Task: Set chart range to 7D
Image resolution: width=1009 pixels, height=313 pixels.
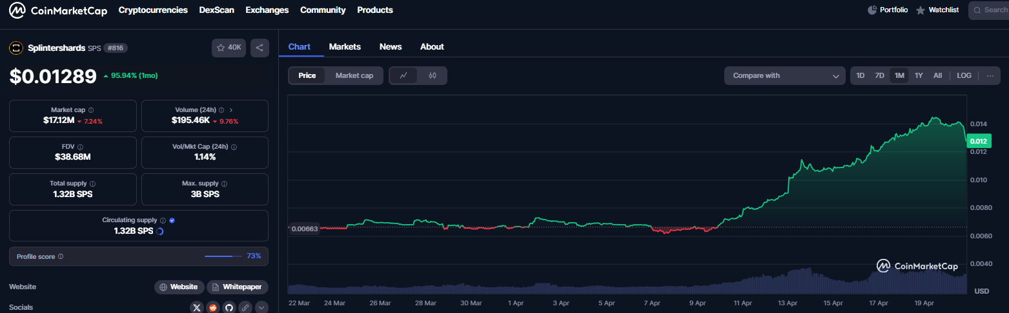Action: 879,75
